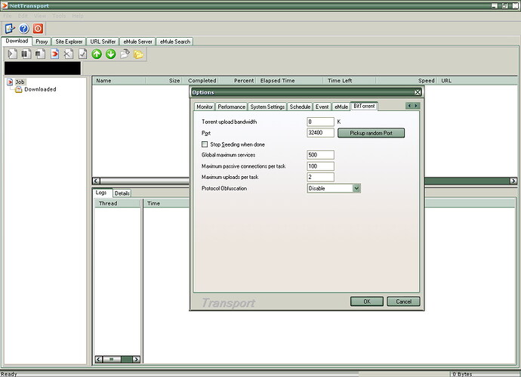Confirm options with OK button
The width and height of the screenshot is (521, 377).
[366, 301]
